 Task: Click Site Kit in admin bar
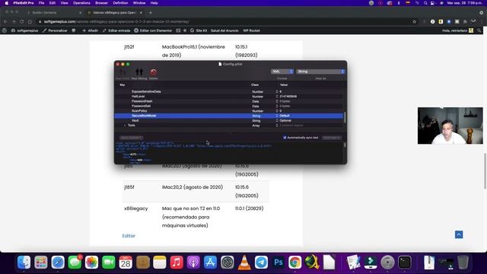click(199, 30)
